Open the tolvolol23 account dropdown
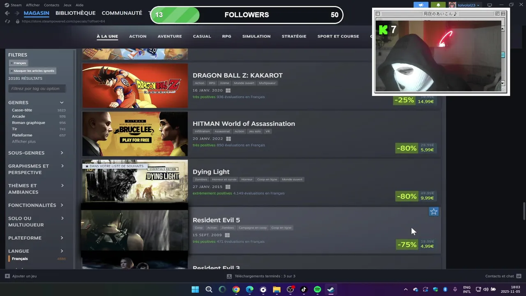The image size is (526, 296). [469, 5]
